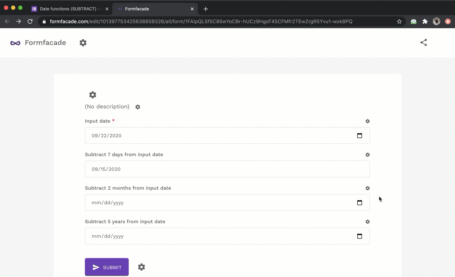Open settings gear for Input date field
The image size is (455, 277).
click(367, 121)
